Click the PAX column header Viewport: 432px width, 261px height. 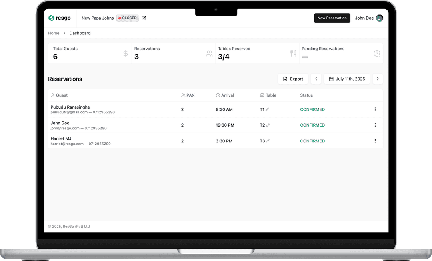click(x=188, y=95)
